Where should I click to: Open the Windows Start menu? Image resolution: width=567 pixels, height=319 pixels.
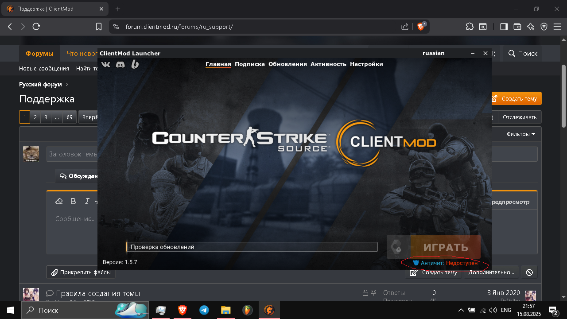click(x=10, y=310)
